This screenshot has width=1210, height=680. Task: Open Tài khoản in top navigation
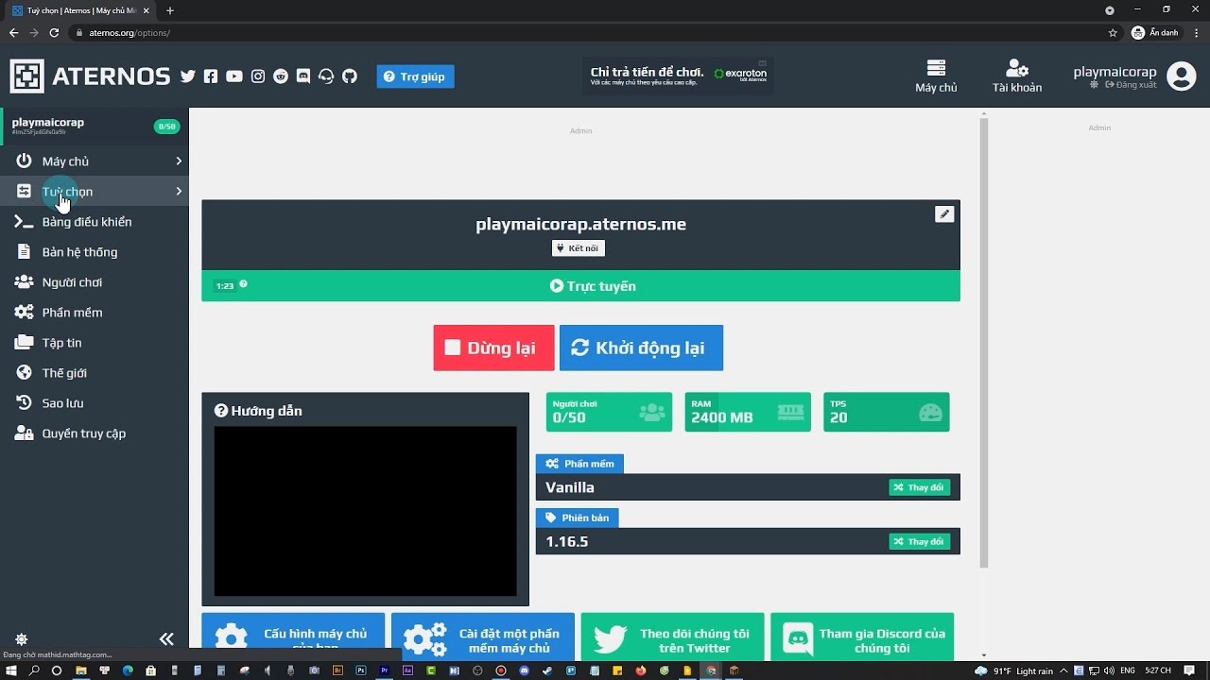click(x=1017, y=76)
